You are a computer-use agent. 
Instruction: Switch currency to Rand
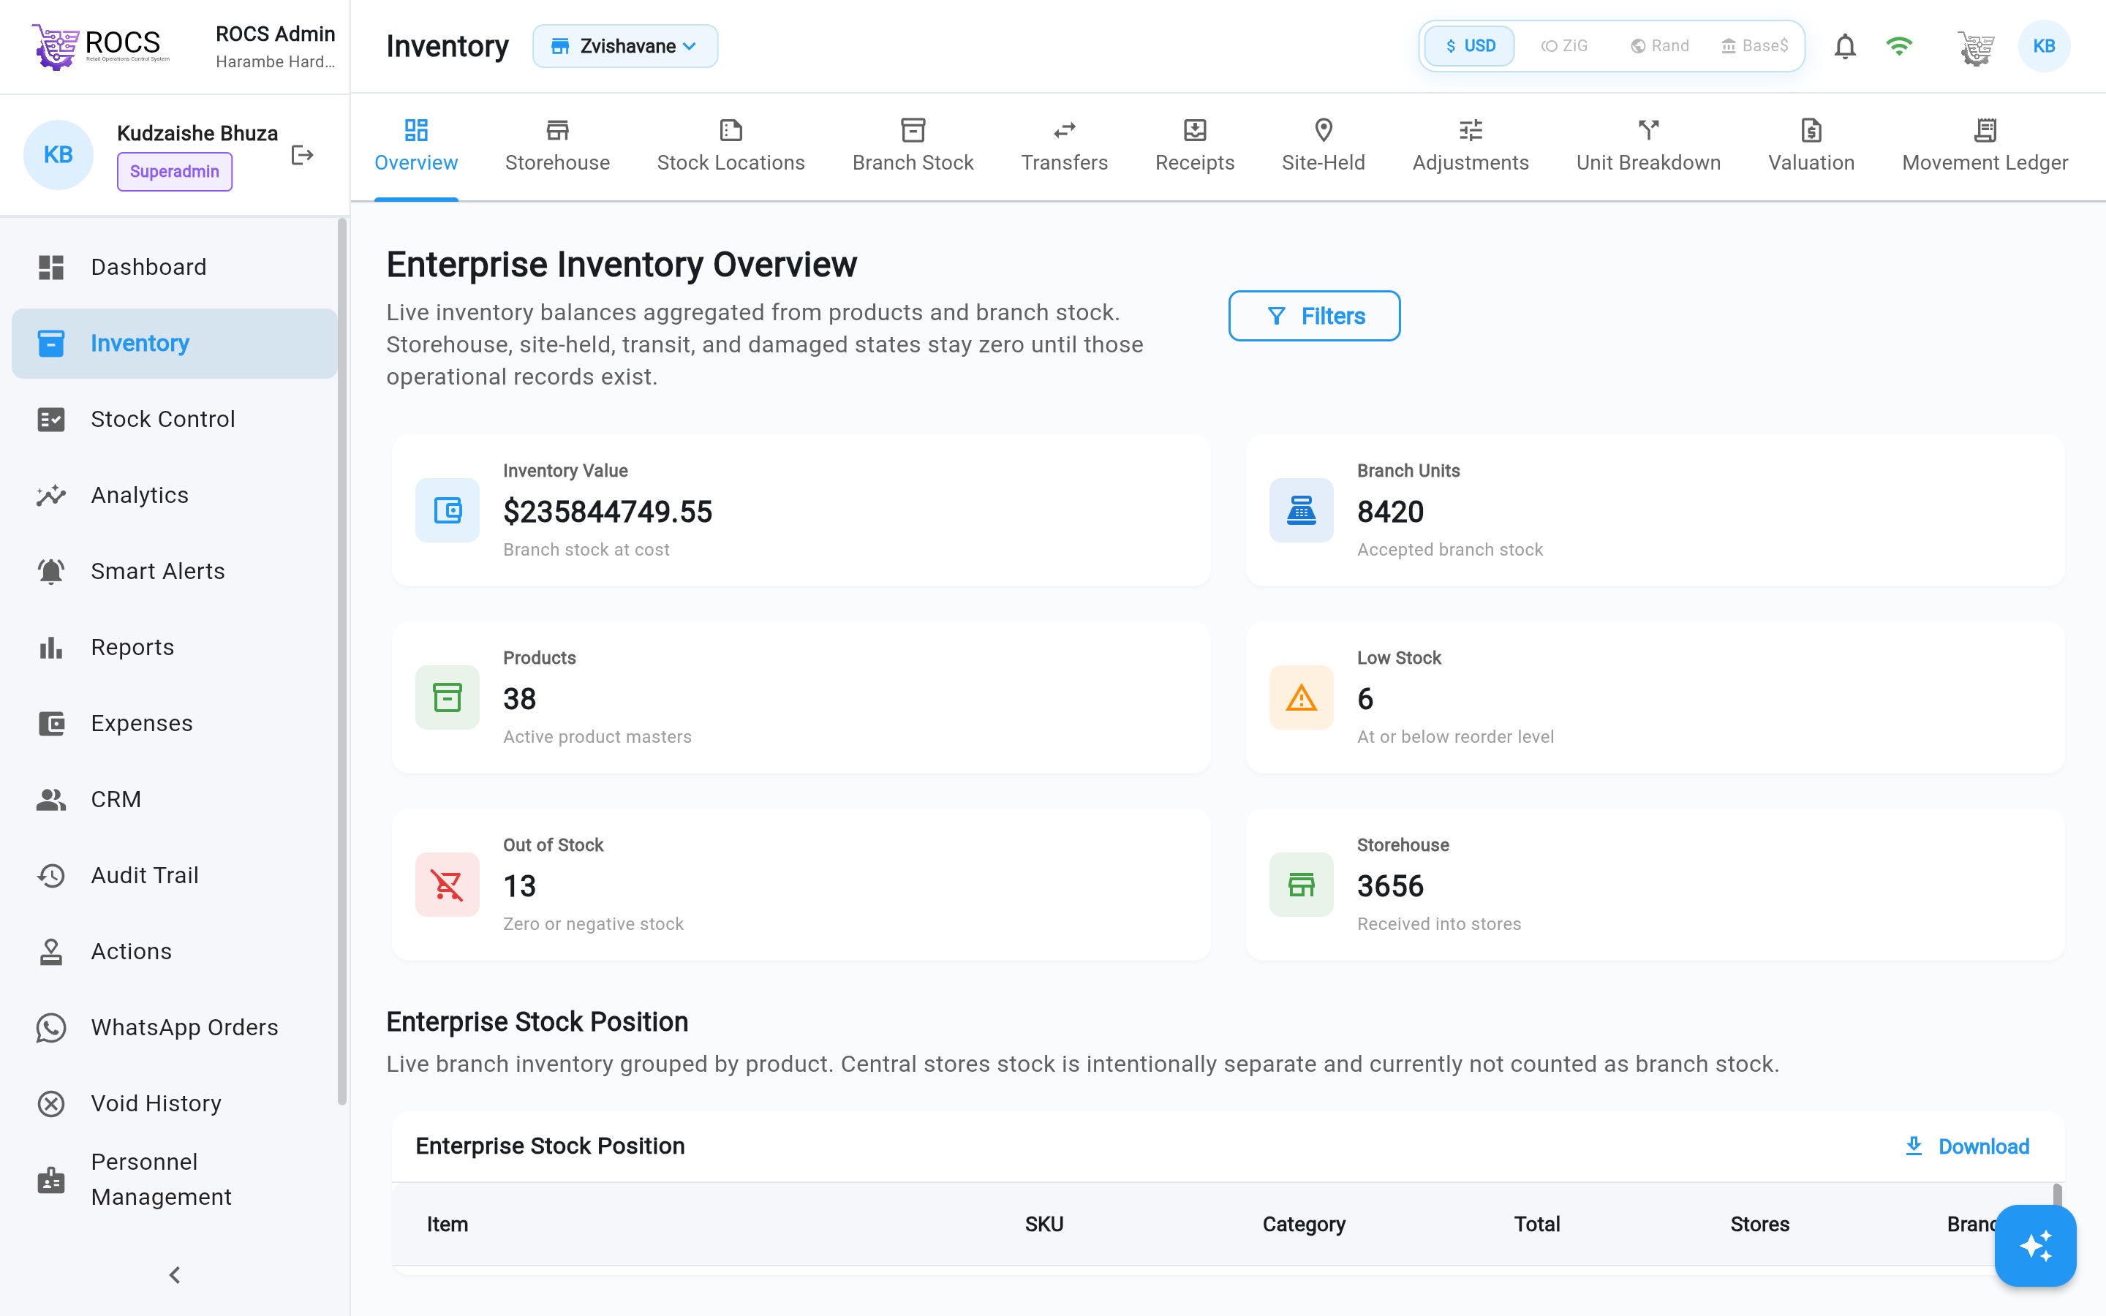pyautogui.click(x=1659, y=45)
